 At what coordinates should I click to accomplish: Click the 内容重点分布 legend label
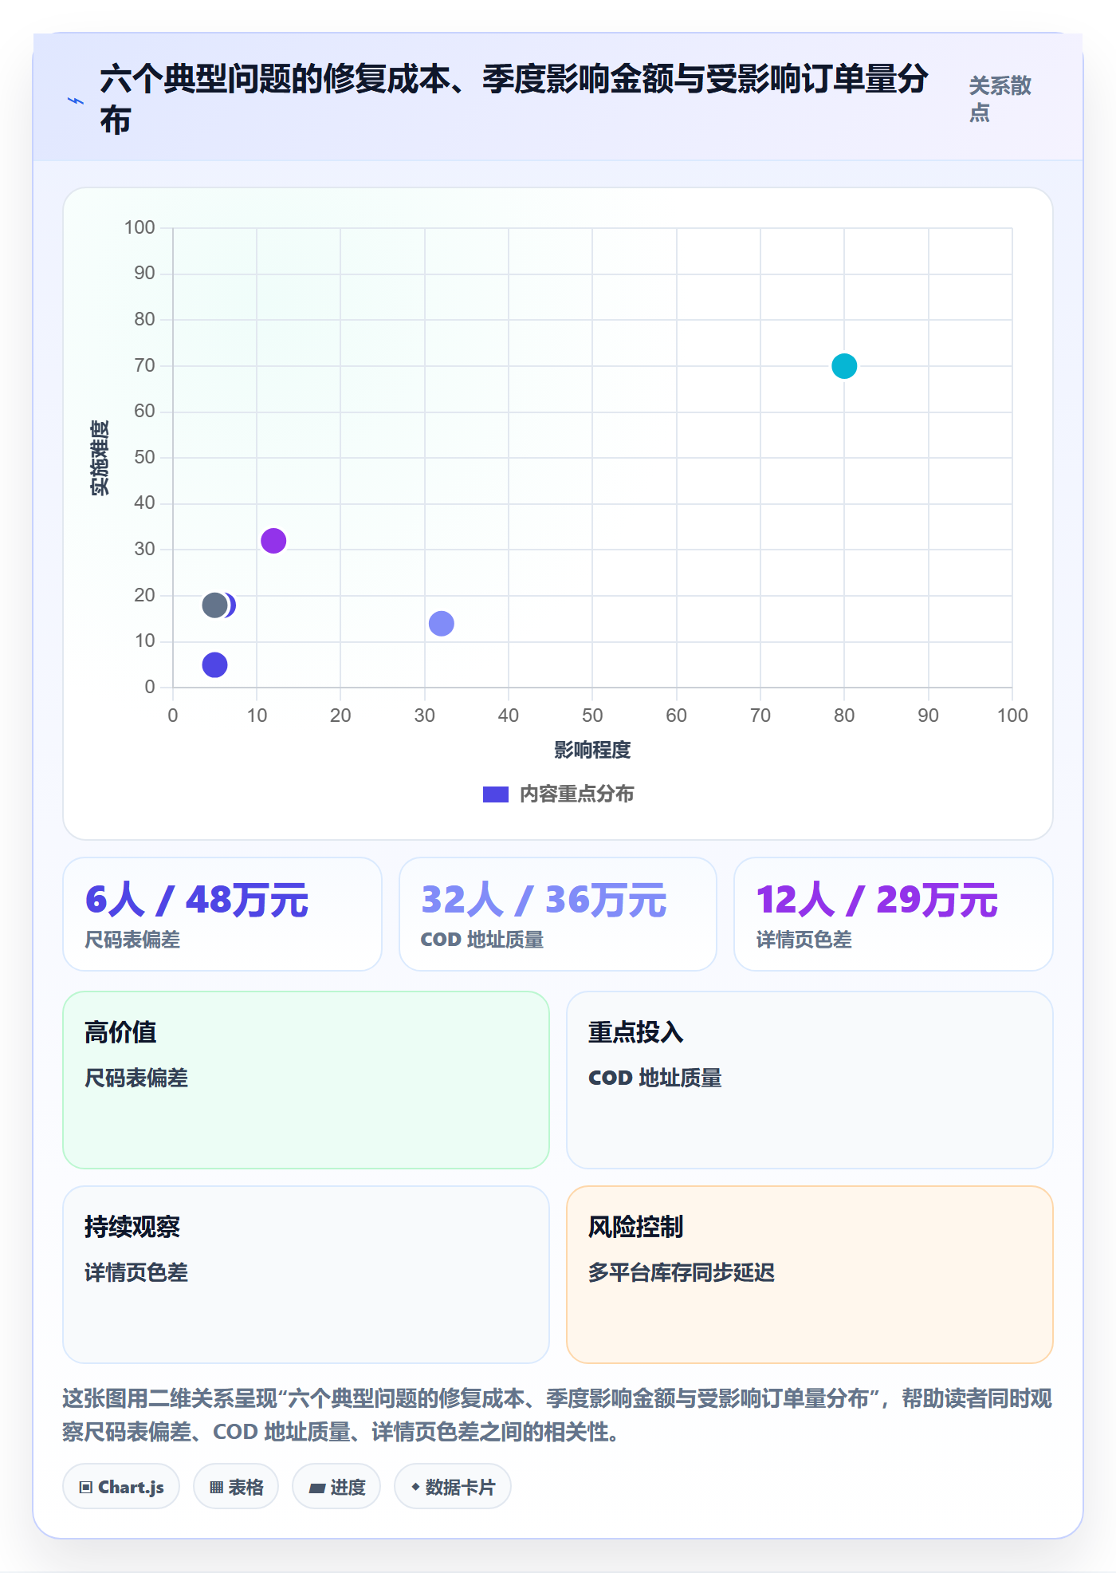[577, 794]
